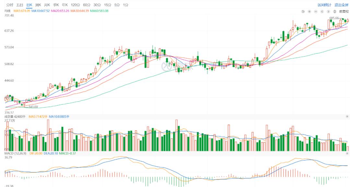Click the vertical expand icon beside 前复权

[334, 11]
